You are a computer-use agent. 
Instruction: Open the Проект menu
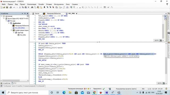tap(23, 4)
